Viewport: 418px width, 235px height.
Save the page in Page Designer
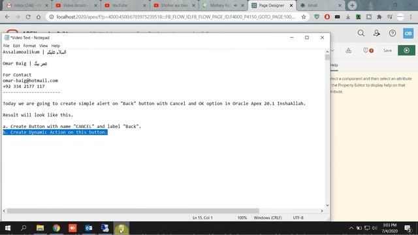pos(387,50)
